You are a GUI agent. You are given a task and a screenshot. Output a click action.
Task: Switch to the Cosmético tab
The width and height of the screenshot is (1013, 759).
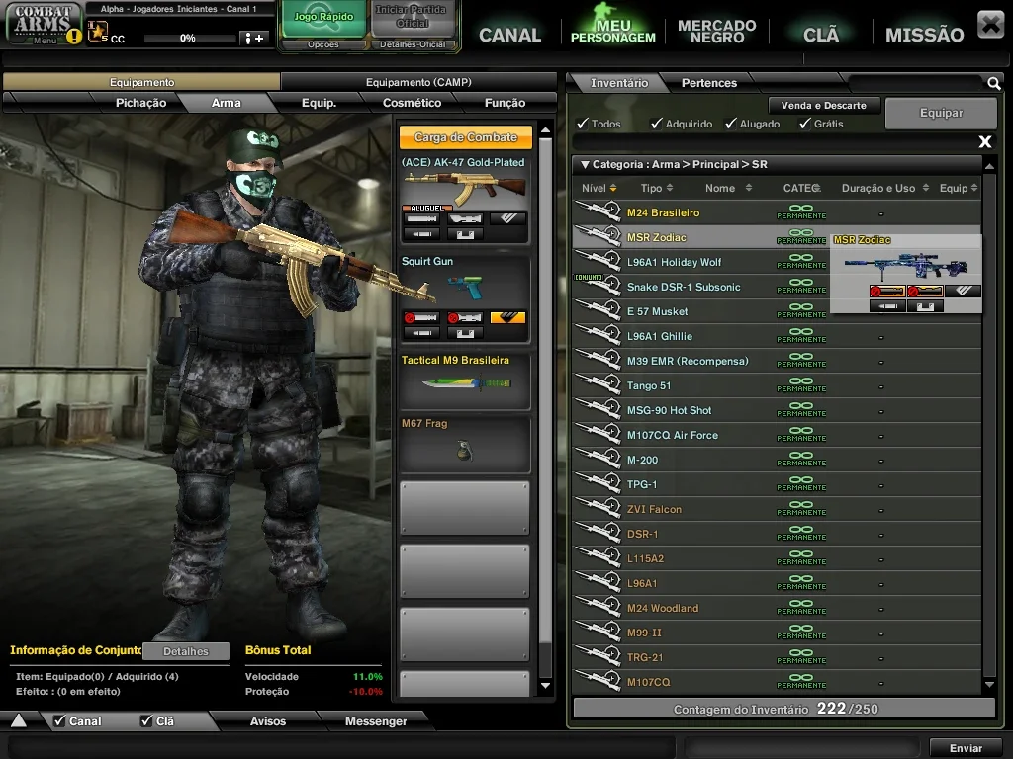[412, 103]
